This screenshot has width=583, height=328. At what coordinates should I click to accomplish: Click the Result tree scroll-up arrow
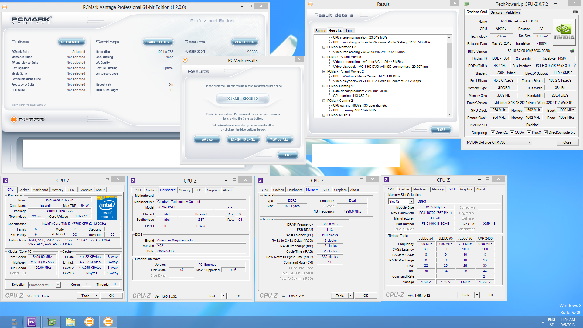449,38
